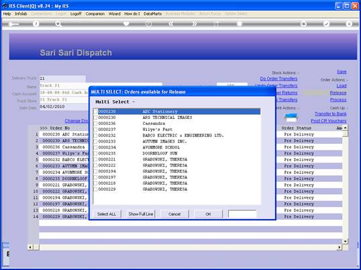Click the checkmark confirm toolbar icon
Screen dimensions: 361x270
click(326, 24)
